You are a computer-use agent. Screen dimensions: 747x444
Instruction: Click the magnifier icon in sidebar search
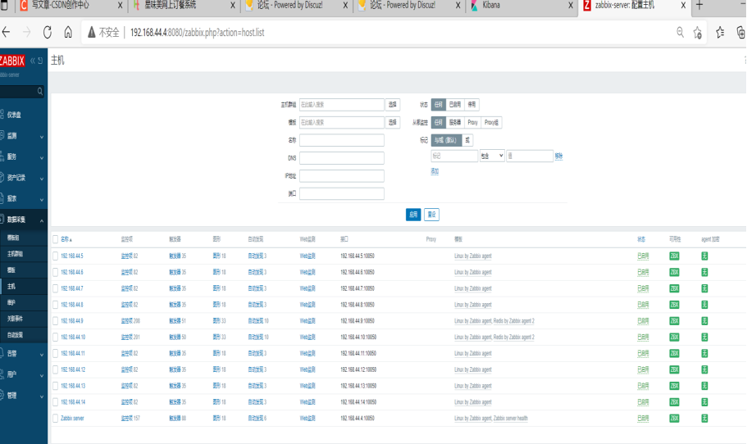point(40,92)
